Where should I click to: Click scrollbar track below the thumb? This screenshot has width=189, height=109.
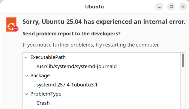pos(183,88)
